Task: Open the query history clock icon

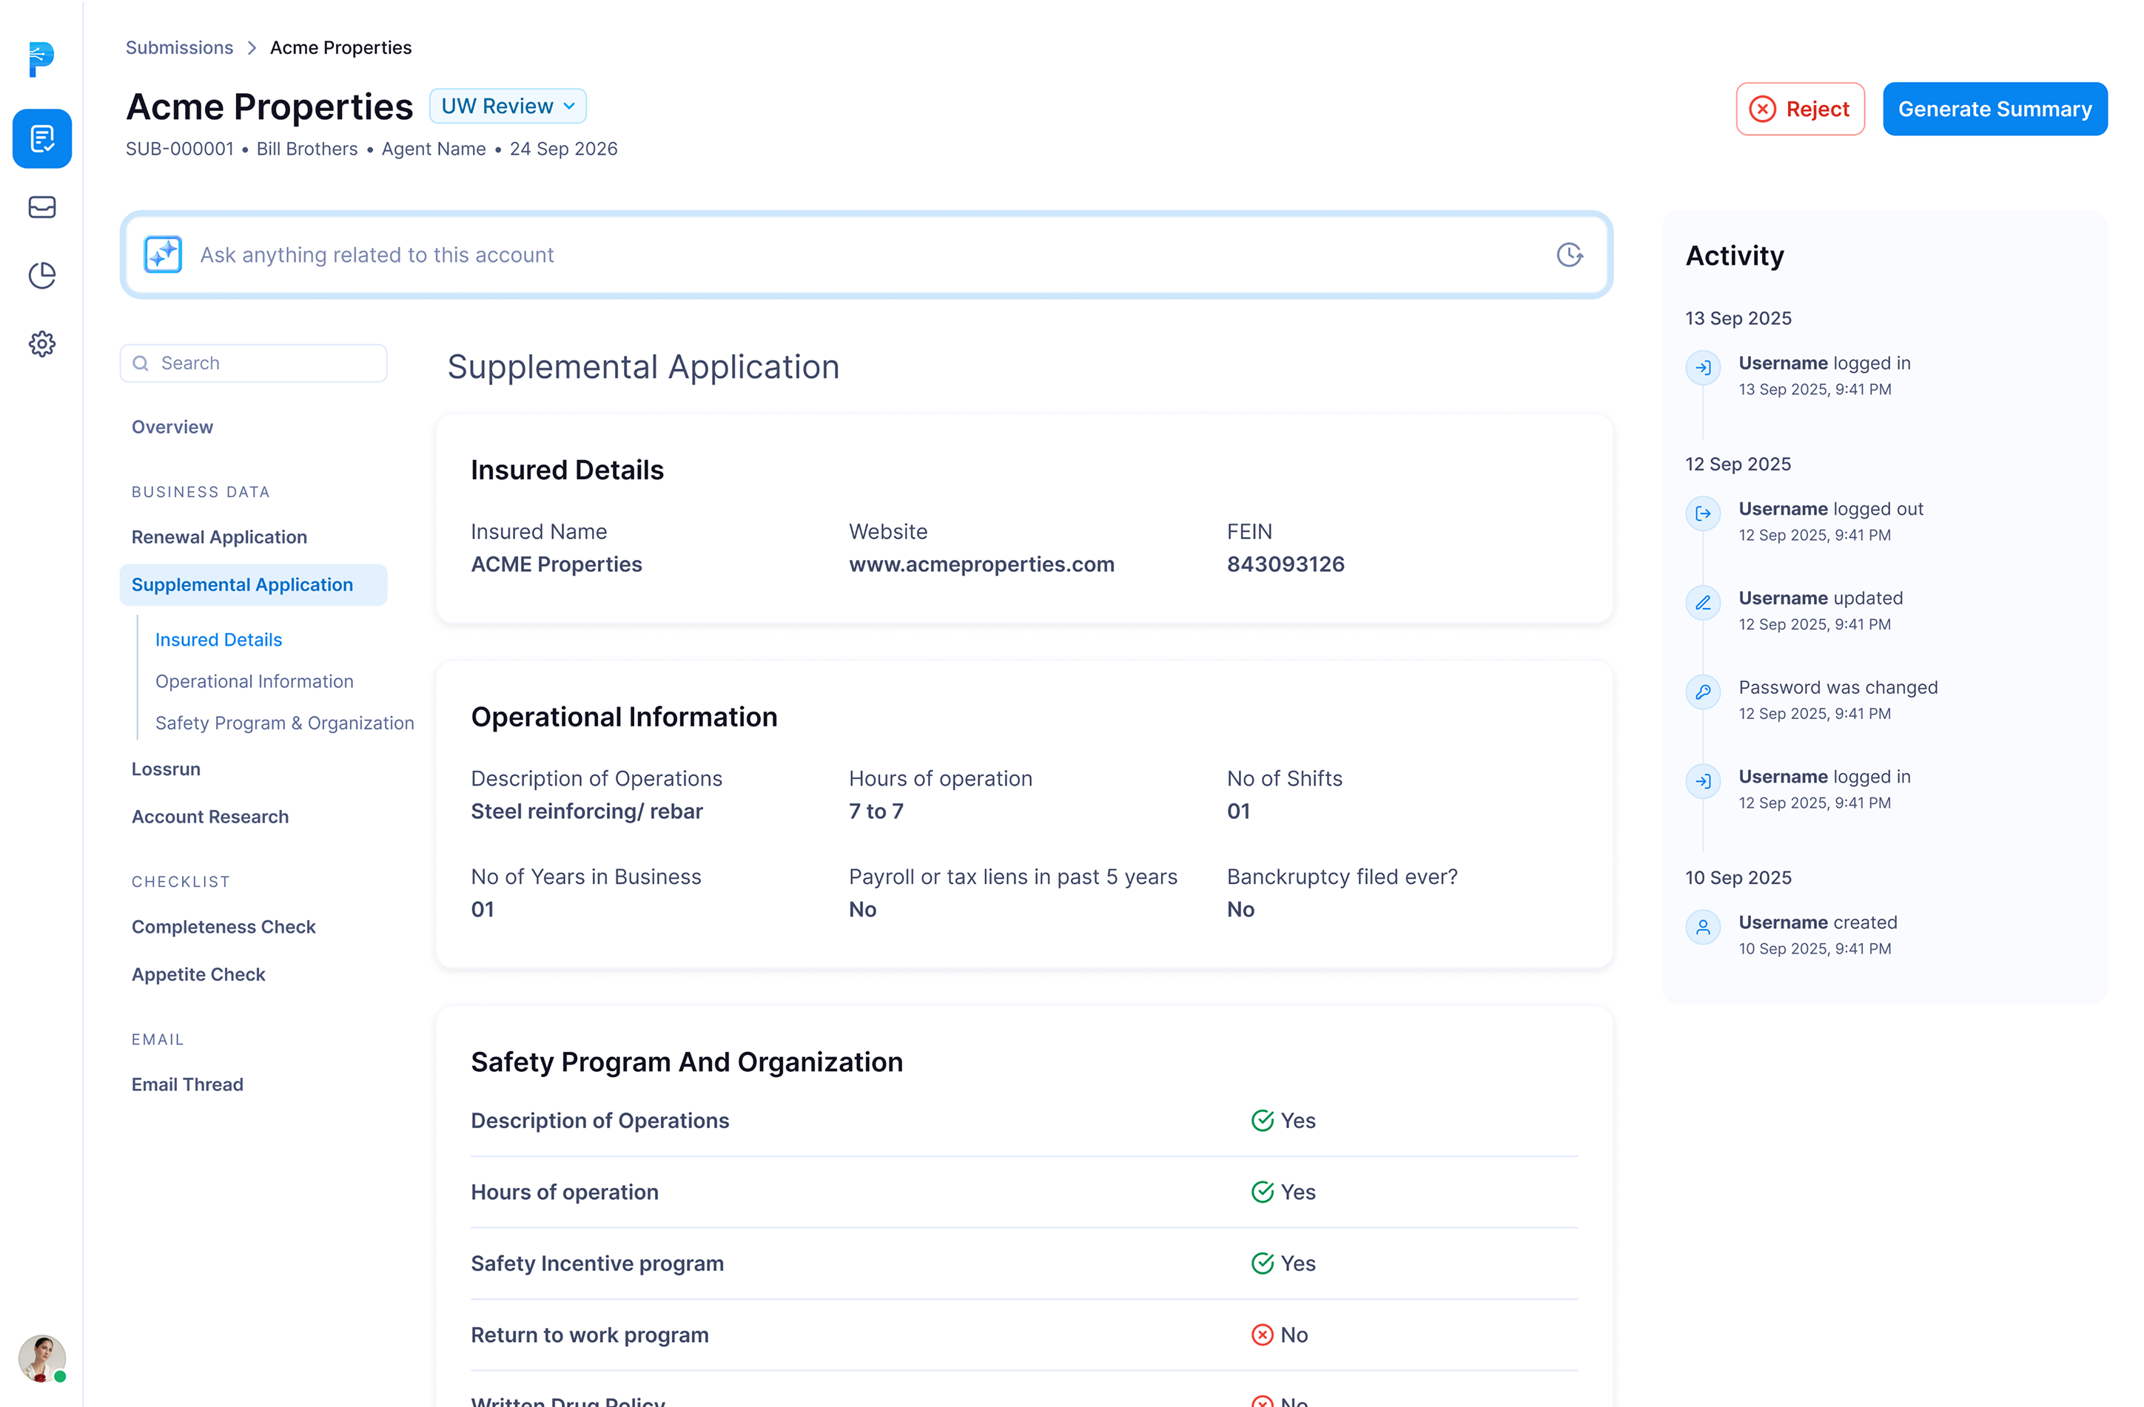Action: pyautogui.click(x=1569, y=254)
